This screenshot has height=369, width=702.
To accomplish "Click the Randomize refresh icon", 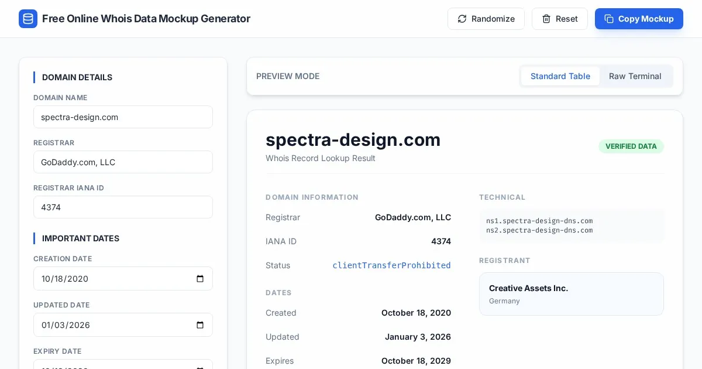I will (462, 19).
